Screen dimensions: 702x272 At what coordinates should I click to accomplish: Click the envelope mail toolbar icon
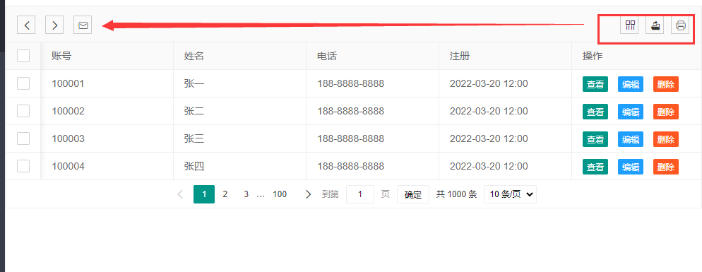tap(83, 25)
